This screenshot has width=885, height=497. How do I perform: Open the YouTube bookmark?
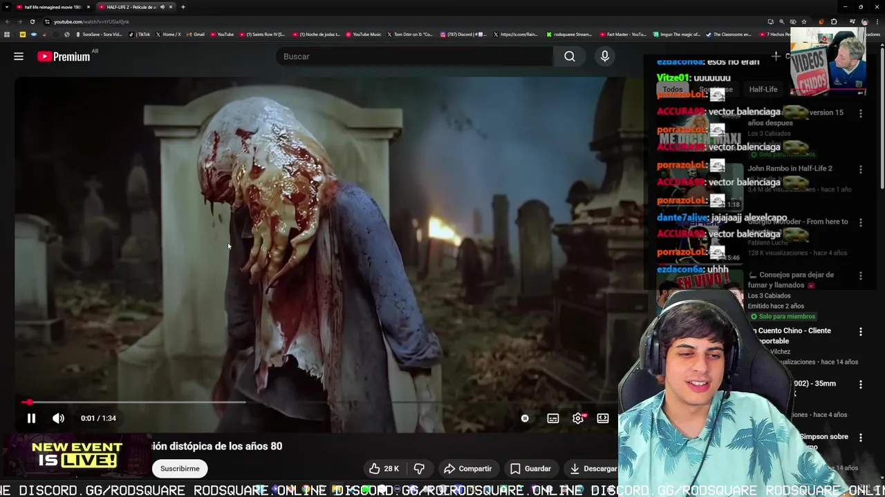pyautogui.click(x=222, y=35)
